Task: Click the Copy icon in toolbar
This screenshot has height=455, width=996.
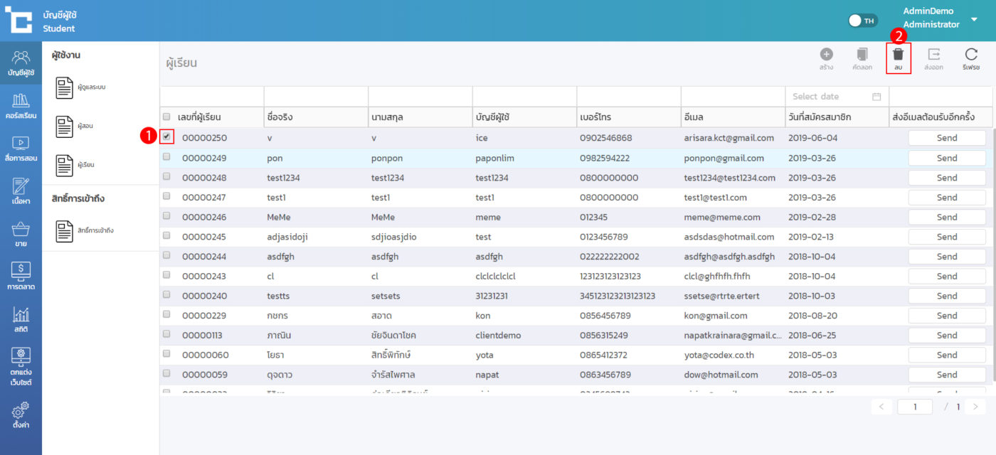Action: tap(862, 55)
